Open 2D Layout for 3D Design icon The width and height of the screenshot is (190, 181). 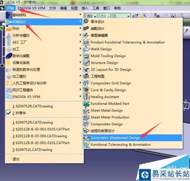point(86,69)
